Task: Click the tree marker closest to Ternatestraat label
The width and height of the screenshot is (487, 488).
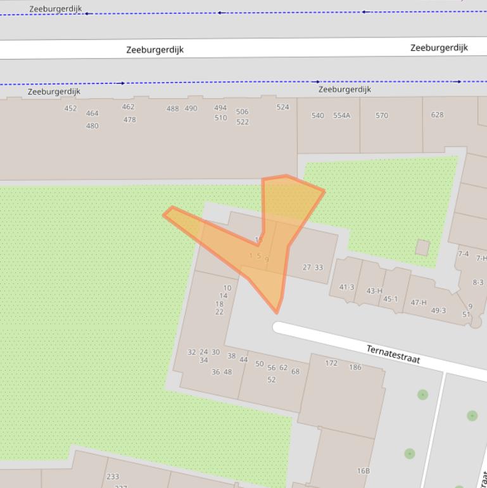Action: coord(422,395)
